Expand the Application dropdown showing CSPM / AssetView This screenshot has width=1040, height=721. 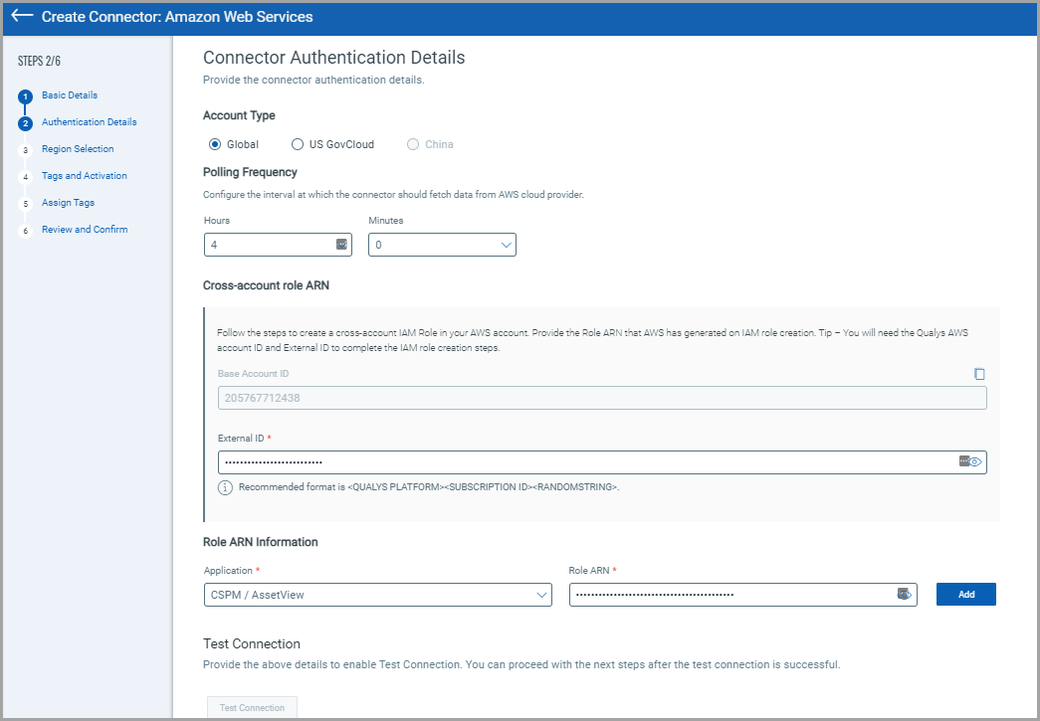point(377,595)
